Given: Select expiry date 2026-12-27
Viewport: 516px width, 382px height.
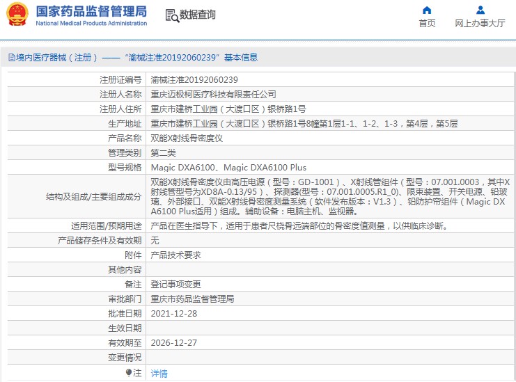Looking at the screenshot, I should pyautogui.click(x=174, y=343).
